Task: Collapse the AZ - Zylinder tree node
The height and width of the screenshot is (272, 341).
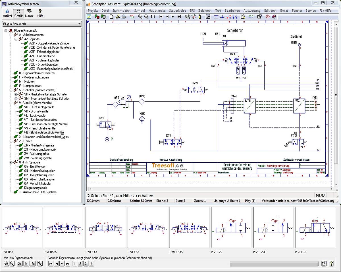Action: click(x=16, y=39)
